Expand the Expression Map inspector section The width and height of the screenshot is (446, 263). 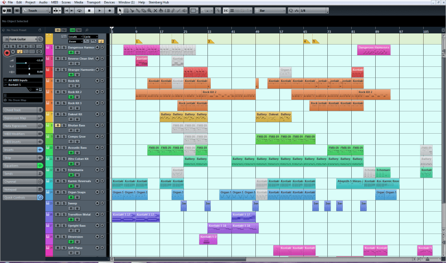[x=23, y=118]
